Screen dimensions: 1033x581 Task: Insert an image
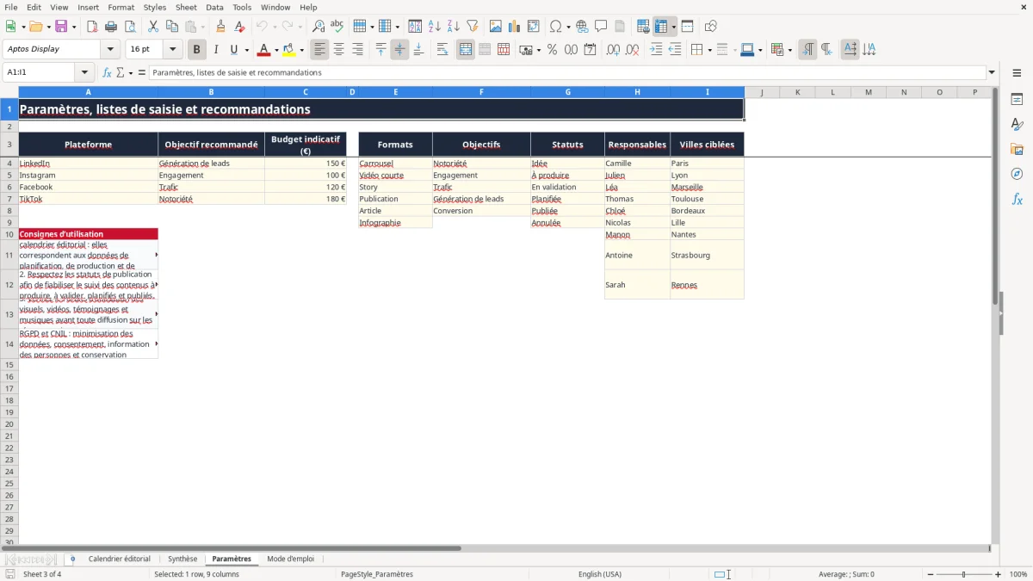point(496,27)
